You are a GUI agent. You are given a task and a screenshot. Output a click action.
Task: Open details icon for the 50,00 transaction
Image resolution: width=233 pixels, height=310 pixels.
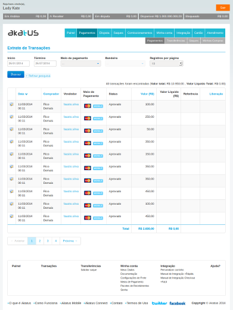coord(11,129)
